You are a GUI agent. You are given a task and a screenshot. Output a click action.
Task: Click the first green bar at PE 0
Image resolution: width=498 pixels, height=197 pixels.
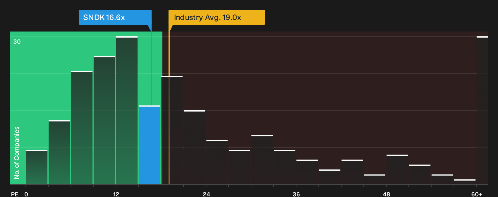(37, 167)
